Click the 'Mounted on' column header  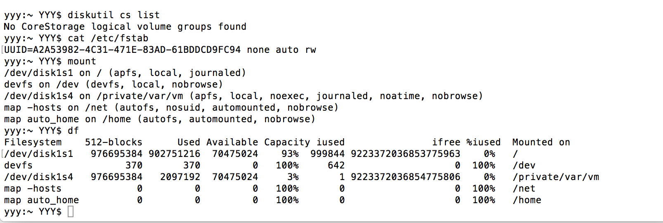(541, 142)
